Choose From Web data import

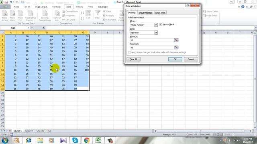coord(12,16)
